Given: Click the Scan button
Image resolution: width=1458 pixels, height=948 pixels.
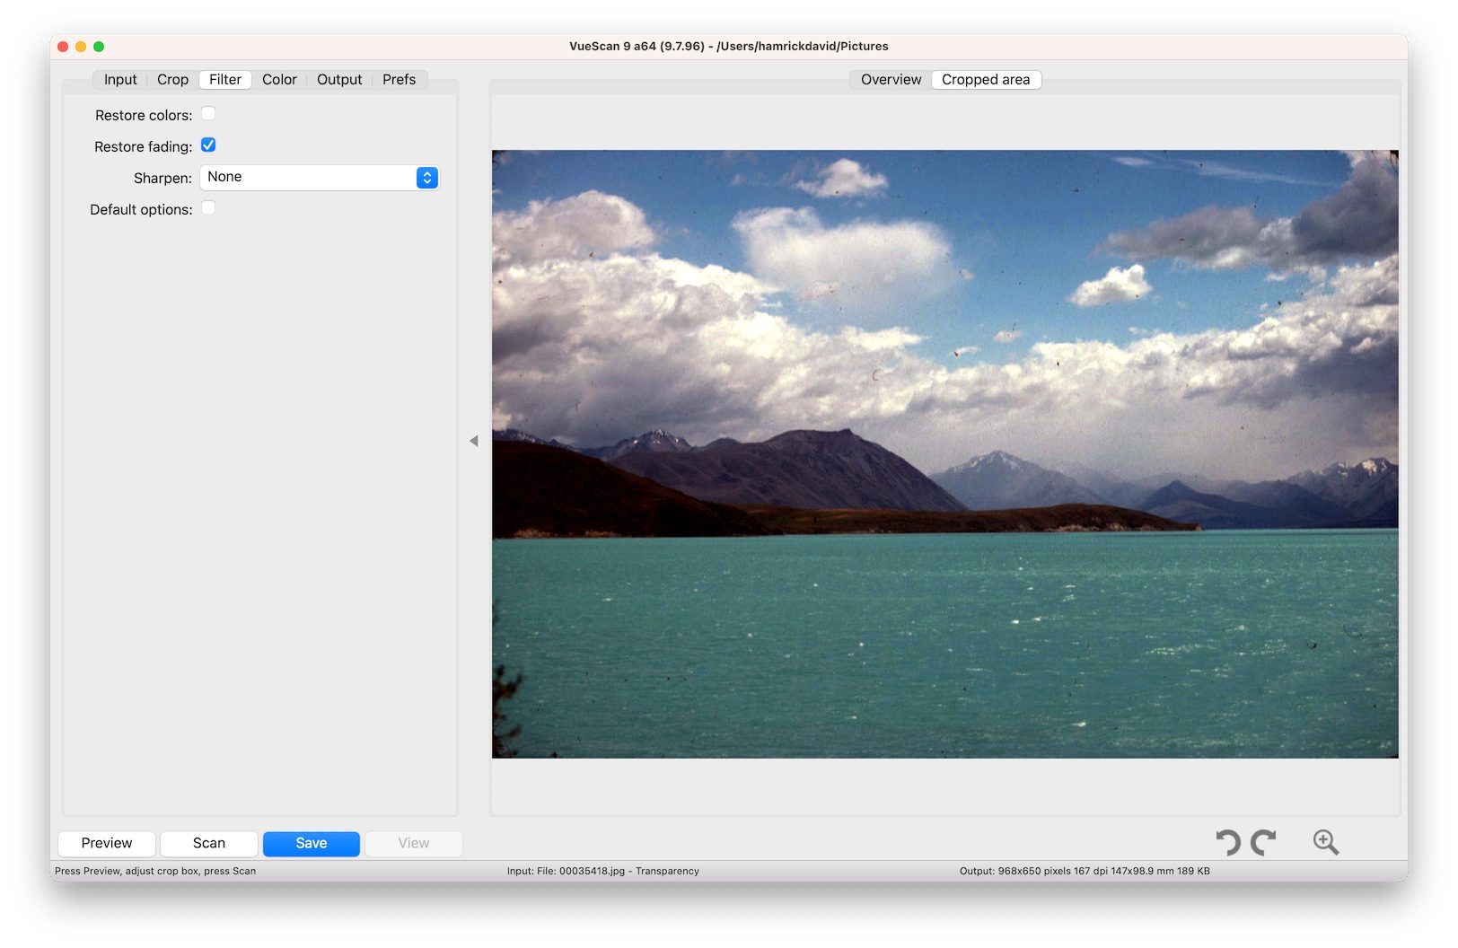Looking at the screenshot, I should pyautogui.click(x=209, y=843).
